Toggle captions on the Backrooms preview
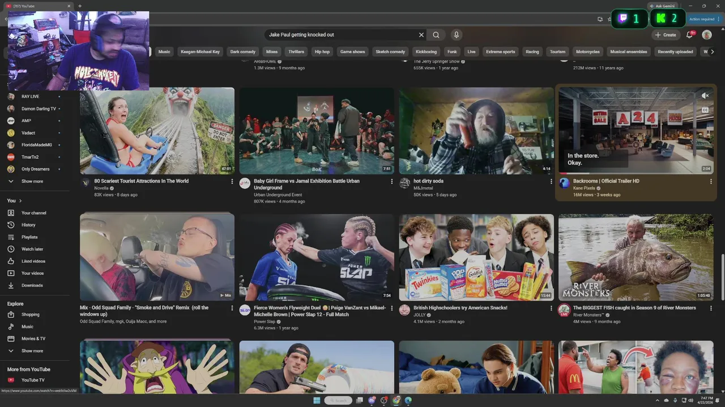The height and width of the screenshot is (407, 725). 705,111
